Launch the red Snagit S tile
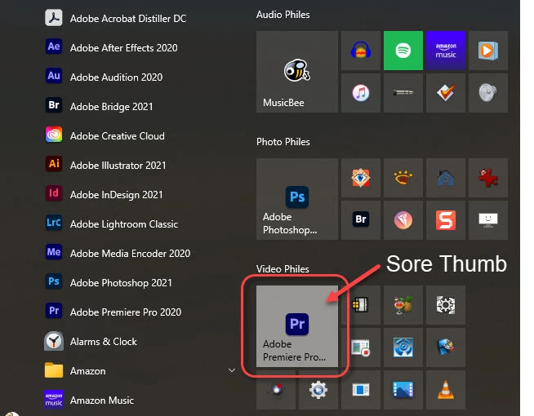 446,220
